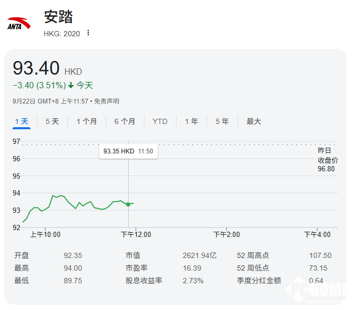Click the 市值 market cap value
Screen dimensions: 354x310
pos(199,255)
